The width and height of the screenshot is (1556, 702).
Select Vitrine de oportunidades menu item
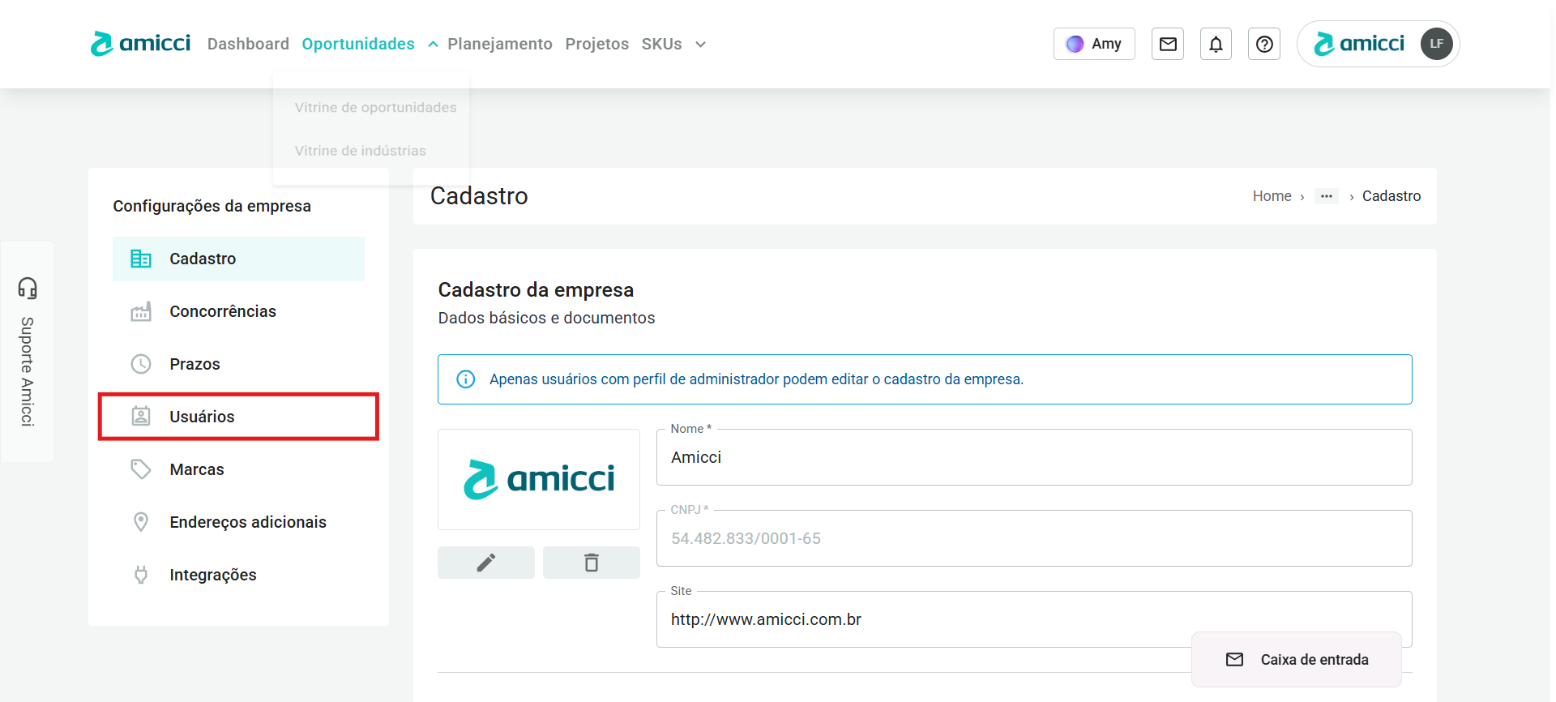(375, 107)
